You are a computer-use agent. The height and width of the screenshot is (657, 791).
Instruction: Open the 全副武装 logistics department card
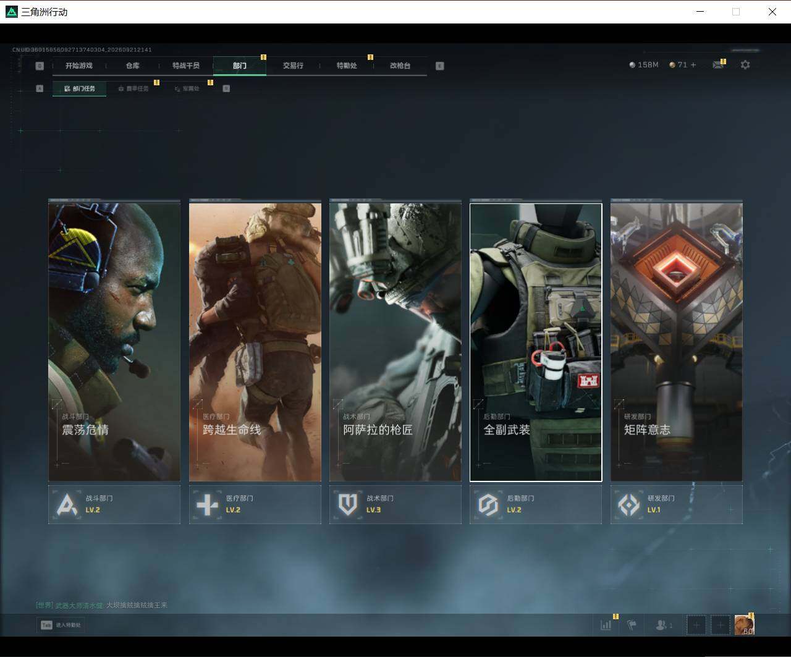click(536, 342)
